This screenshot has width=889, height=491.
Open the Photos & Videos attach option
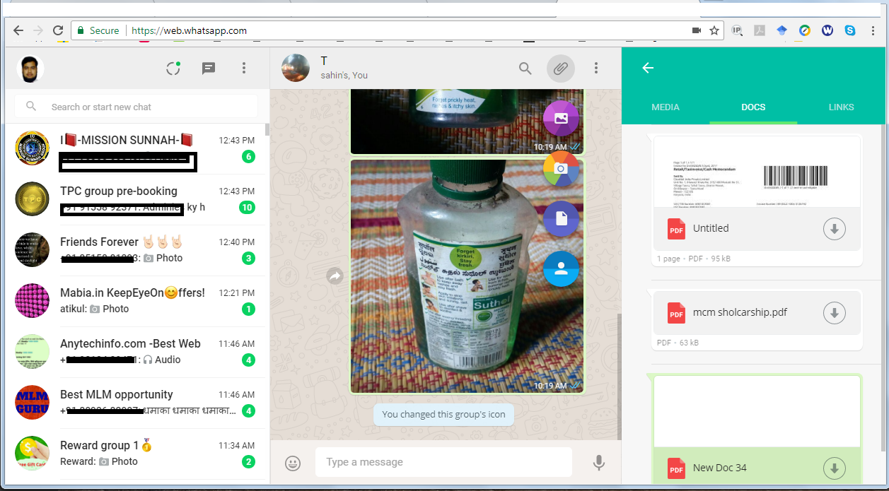coord(561,119)
